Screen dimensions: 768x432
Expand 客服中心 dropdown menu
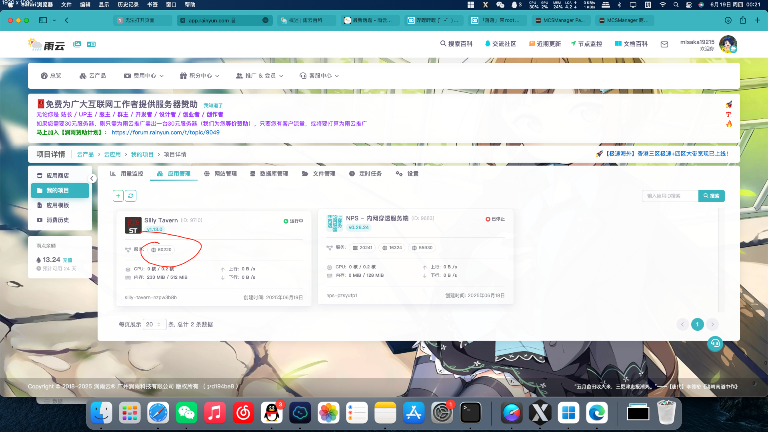point(319,76)
